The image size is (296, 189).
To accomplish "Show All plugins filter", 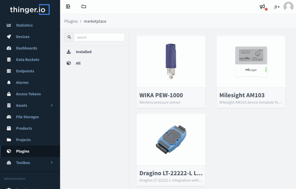I will 78,63.
